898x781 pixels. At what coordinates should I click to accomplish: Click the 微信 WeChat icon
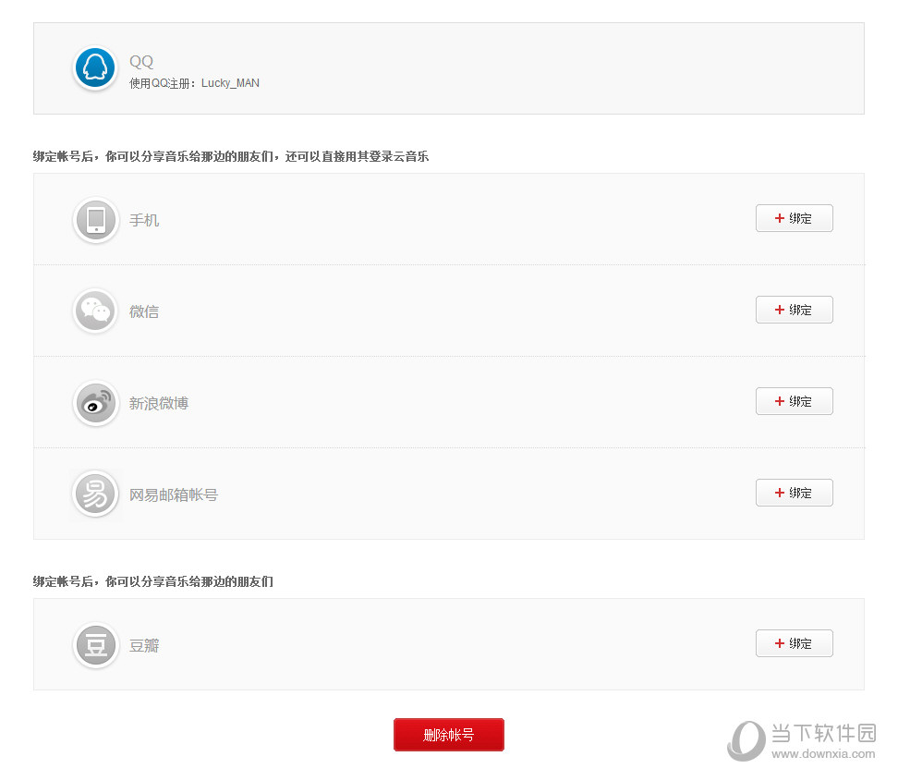point(95,311)
